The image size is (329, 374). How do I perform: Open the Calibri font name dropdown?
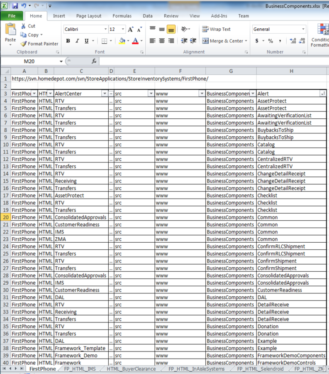coord(105,29)
